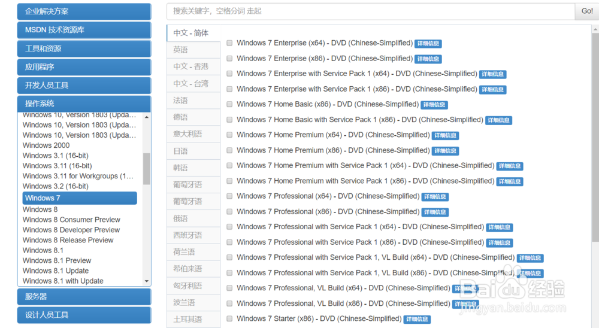This screenshot has height=328, width=599.
Task: Open 俄语 language tab
Action: click(193, 218)
